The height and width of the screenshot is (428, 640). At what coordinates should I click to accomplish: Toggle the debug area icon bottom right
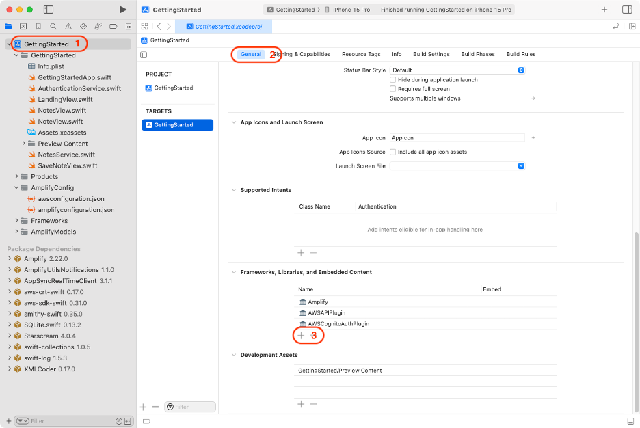tap(630, 421)
